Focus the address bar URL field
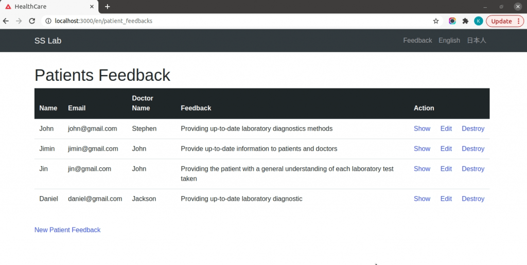Viewport: 527px width, 265px height. point(242,21)
